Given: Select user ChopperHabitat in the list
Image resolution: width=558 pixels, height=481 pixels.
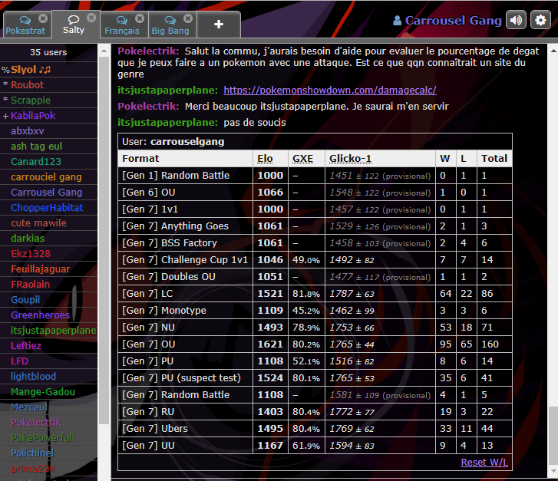Looking at the screenshot, I should pyautogui.click(x=49, y=207).
